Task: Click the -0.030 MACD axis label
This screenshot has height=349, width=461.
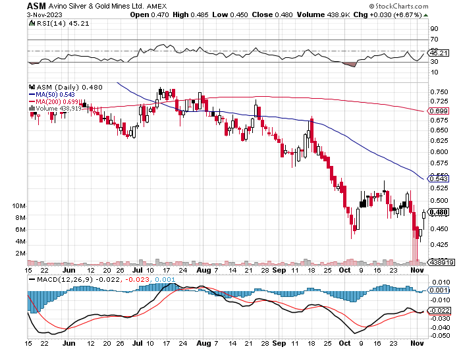Action: tap(439, 319)
